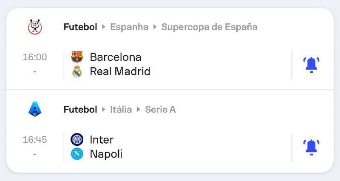Select Napoli team name
This screenshot has width=340, height=181.
[106, 154]
